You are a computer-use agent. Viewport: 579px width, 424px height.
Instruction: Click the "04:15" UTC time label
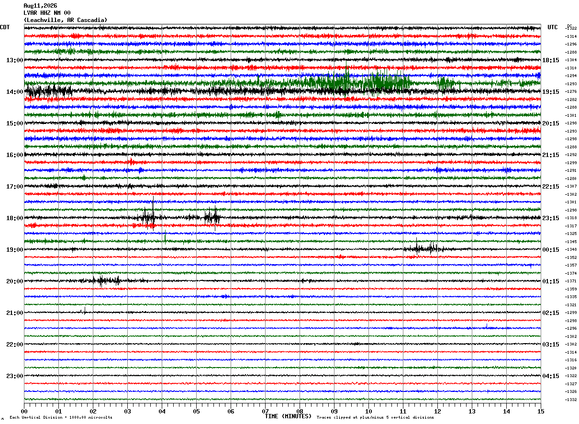551,376
